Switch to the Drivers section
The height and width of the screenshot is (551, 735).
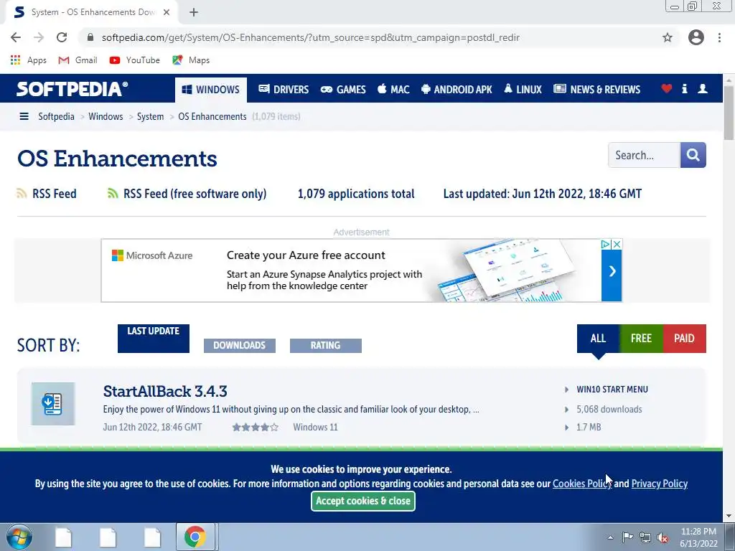pyautogui.click(x=284, y=90)
